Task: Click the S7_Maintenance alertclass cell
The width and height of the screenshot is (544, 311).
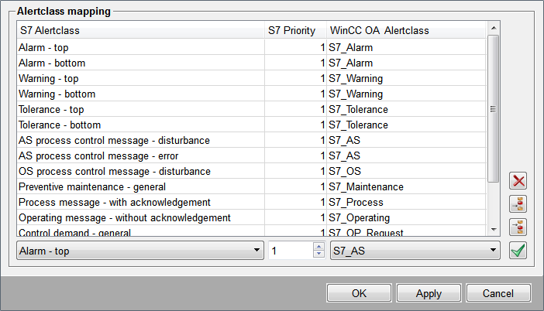Action: pos(406,186)
